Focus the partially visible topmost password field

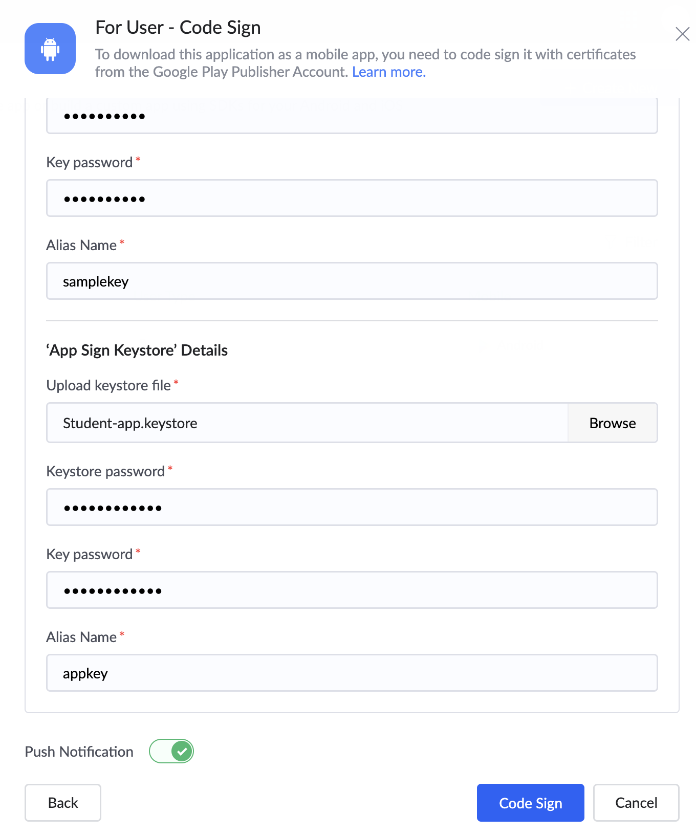click(352, 116)
